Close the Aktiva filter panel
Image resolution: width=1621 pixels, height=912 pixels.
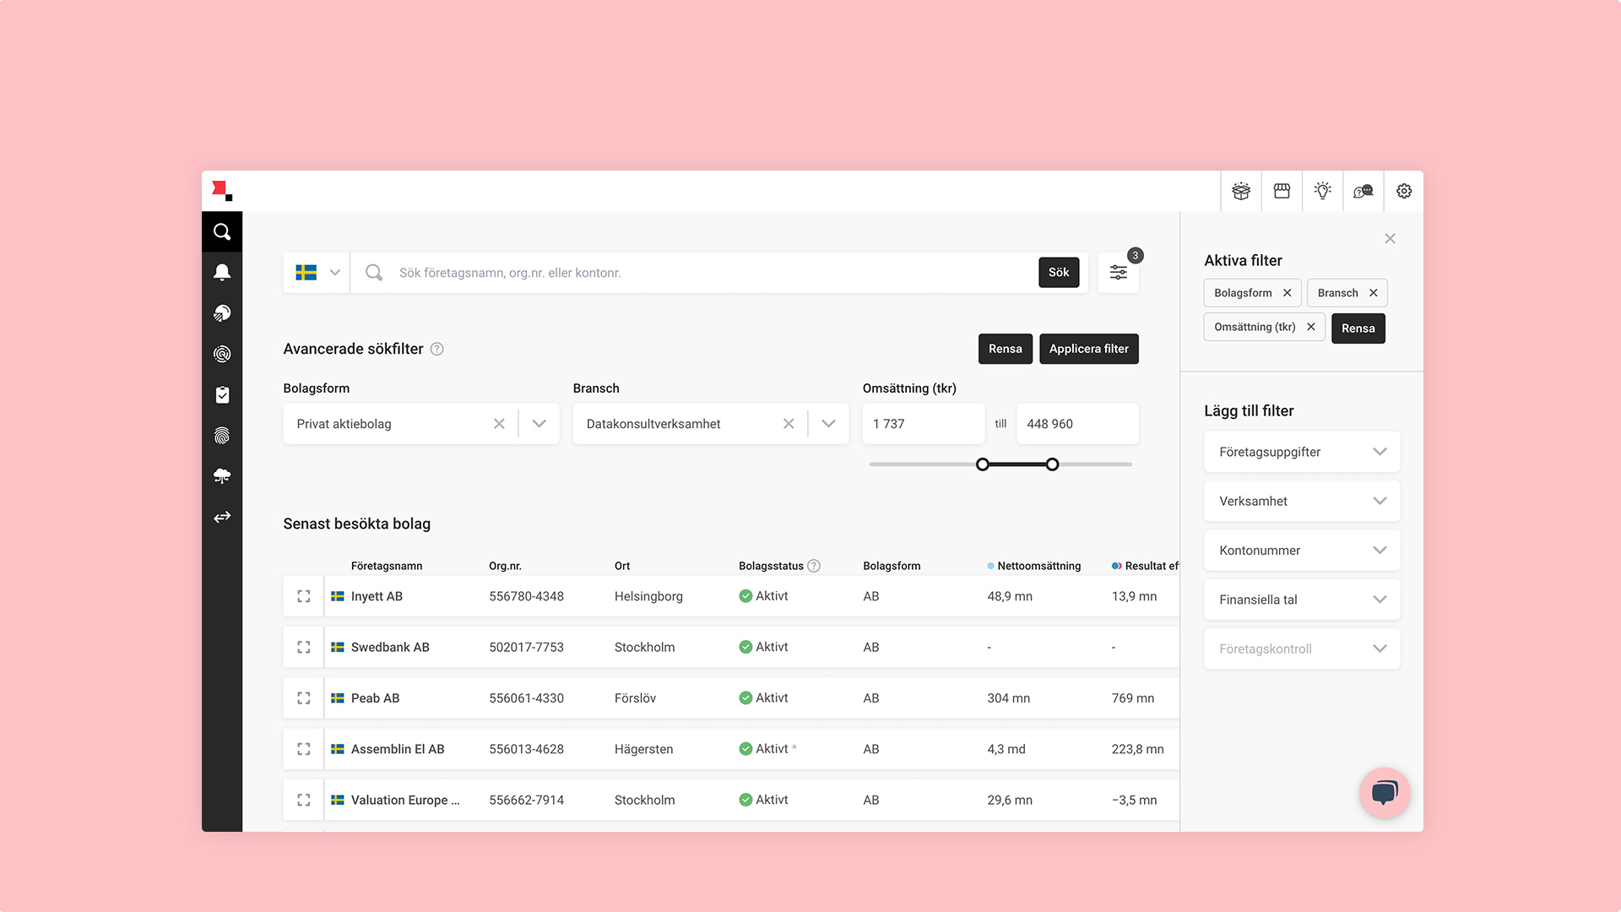click(1390, 239)
